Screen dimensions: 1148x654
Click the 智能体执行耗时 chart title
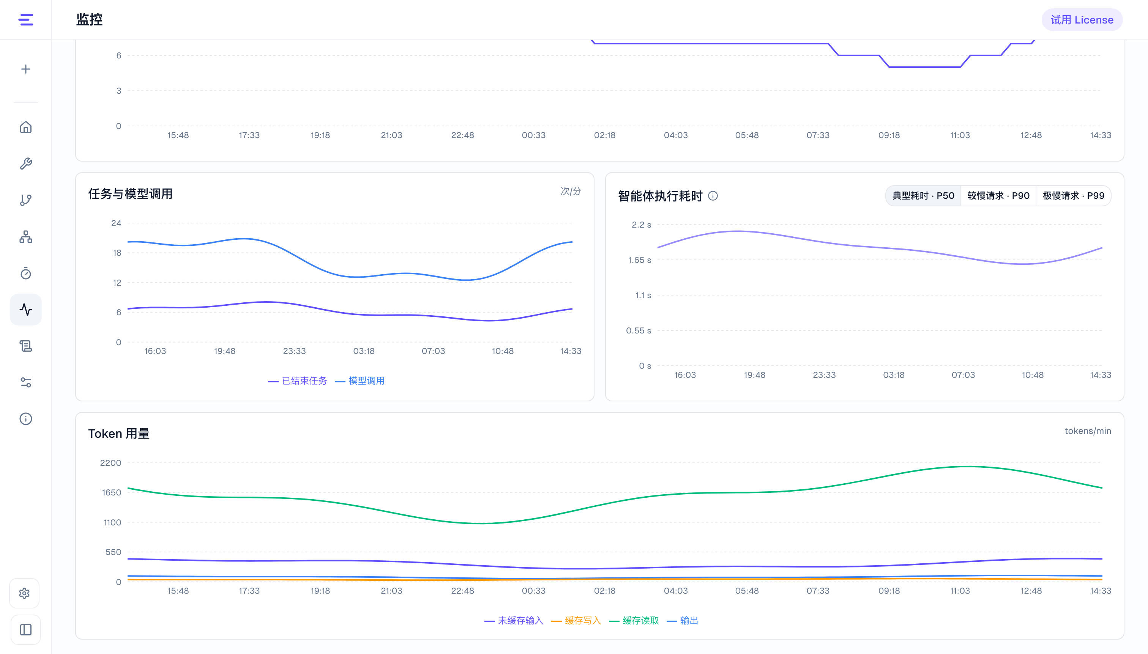(660, 196)
